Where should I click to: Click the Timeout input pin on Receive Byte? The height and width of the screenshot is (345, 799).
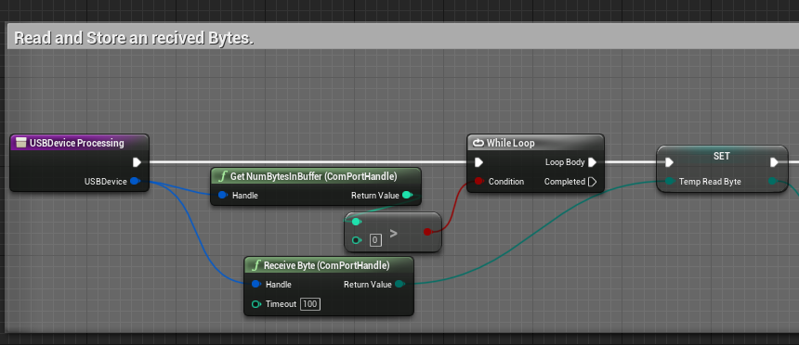click(256, 304)
